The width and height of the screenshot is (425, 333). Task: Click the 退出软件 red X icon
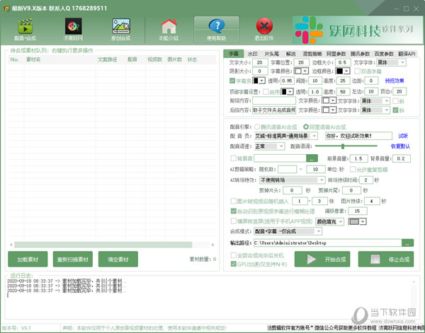coord(263,28)
